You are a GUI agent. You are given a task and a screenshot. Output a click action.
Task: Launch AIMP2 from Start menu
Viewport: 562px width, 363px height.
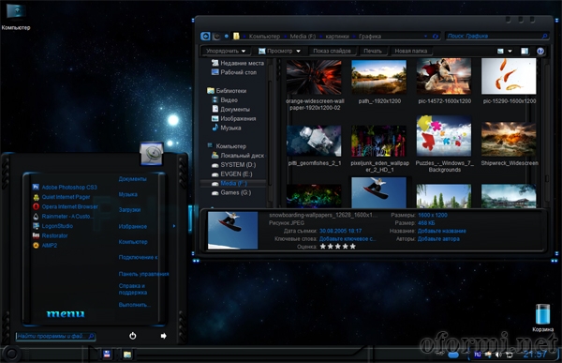(45, 245)
